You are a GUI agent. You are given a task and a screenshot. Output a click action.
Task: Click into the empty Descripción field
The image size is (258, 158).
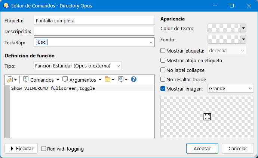[94, 31]
